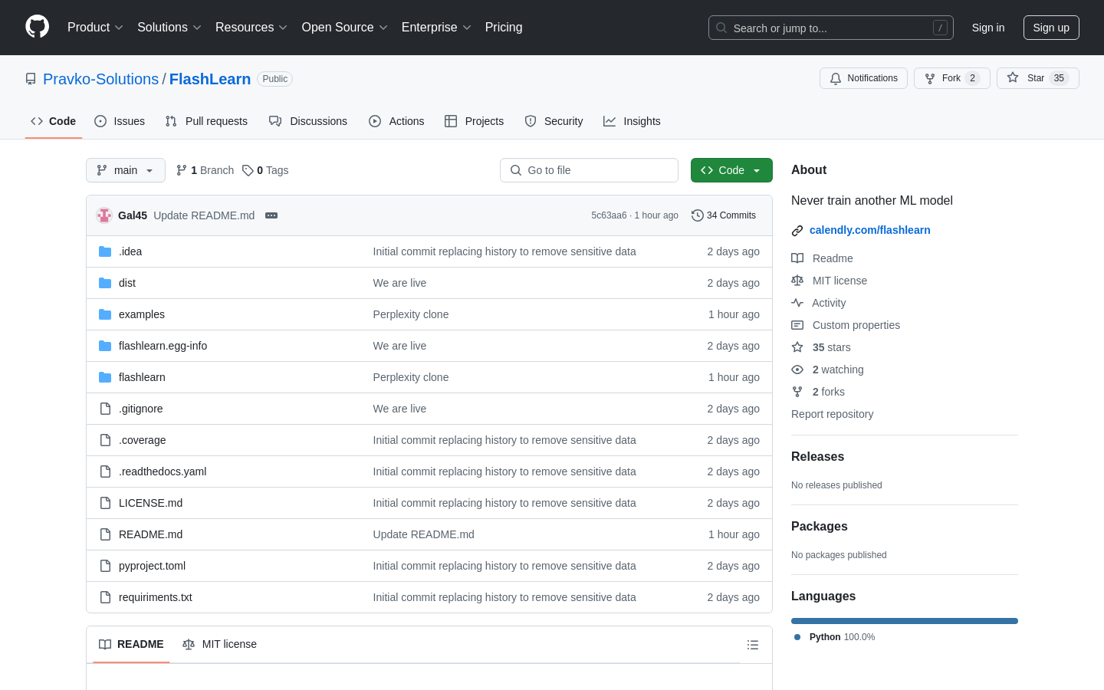Open the Pravko-Solutions organization link
Screen dimensions: 1104x690
100,79
